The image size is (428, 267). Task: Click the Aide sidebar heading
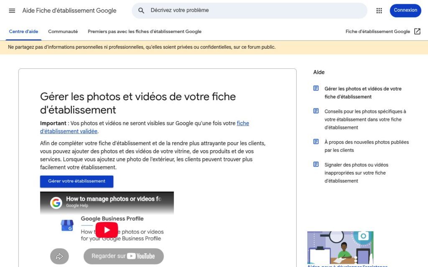click(x=319, y=72)
